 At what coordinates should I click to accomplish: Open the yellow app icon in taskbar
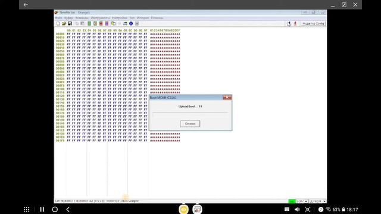(x=183, y=209)
